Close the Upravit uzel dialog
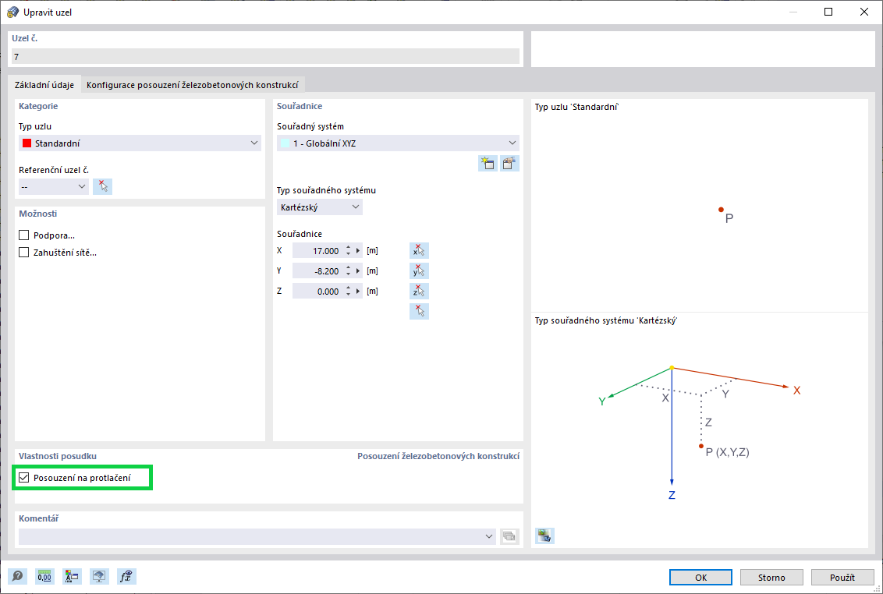The width and height of the screenshot is (883, 594). 864,12
